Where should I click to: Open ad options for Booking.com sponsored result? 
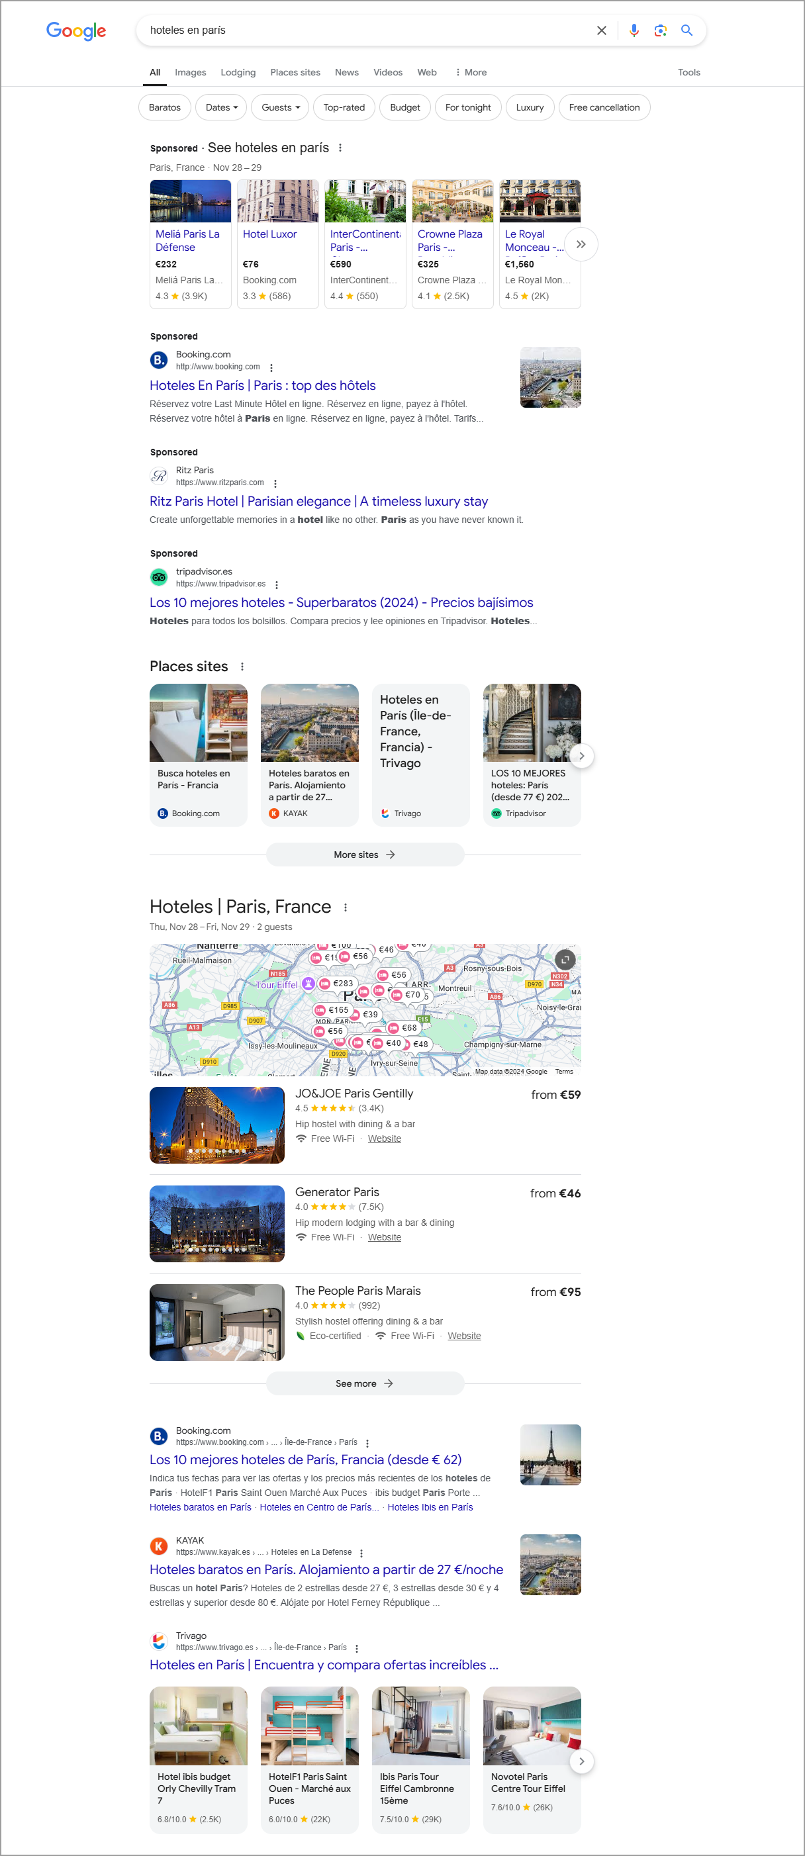click(x=271, y=367)
